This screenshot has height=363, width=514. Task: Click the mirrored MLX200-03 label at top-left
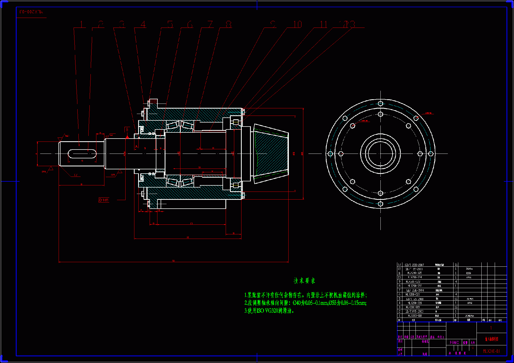click(31, 12)
